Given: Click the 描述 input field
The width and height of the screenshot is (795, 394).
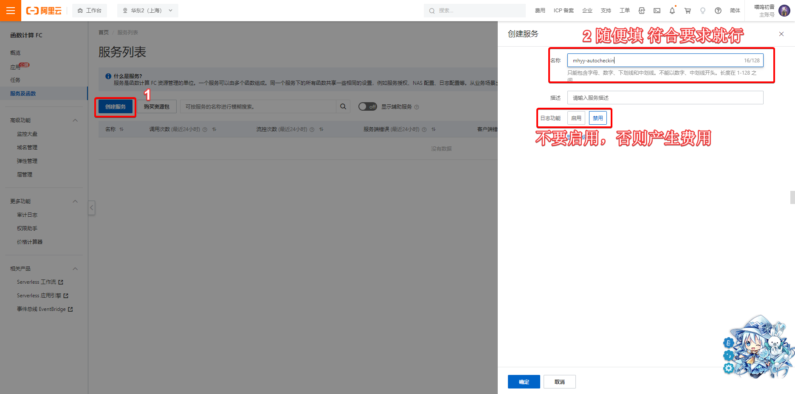Looking at the screenshot, I should [665, 98].
